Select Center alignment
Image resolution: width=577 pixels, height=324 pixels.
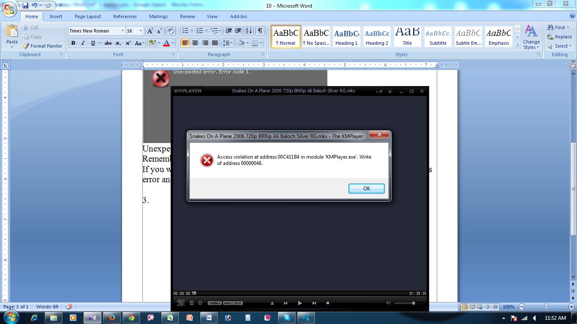coord(195,43)
